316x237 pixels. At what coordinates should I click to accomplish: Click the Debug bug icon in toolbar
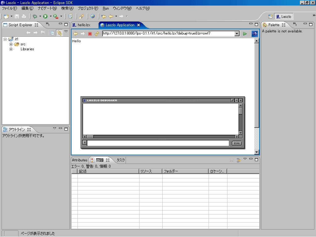(35, 16)
